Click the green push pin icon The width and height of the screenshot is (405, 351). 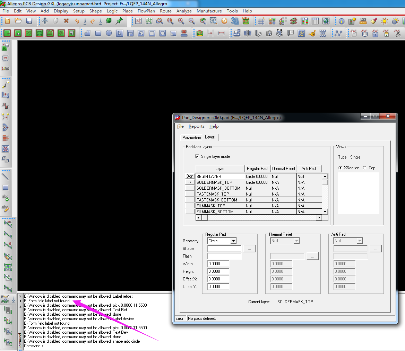119,21
